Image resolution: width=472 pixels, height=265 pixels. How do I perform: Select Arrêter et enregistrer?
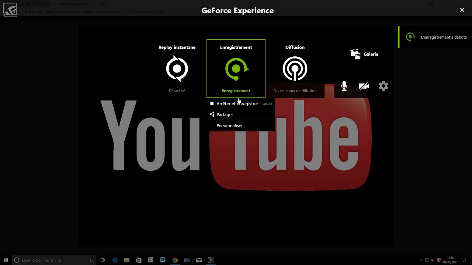pyautogui.click(x=241, y=104)
